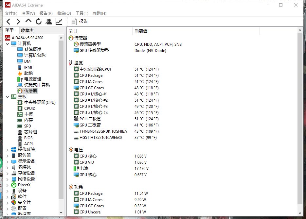Collapse the 主板 tree node
306x219 pixels.
pyautogui.click(x=8, y=97)
